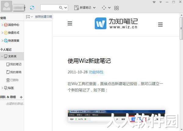Click the embedded screenshot image in article
183x131 pixels.
point(117,116)
